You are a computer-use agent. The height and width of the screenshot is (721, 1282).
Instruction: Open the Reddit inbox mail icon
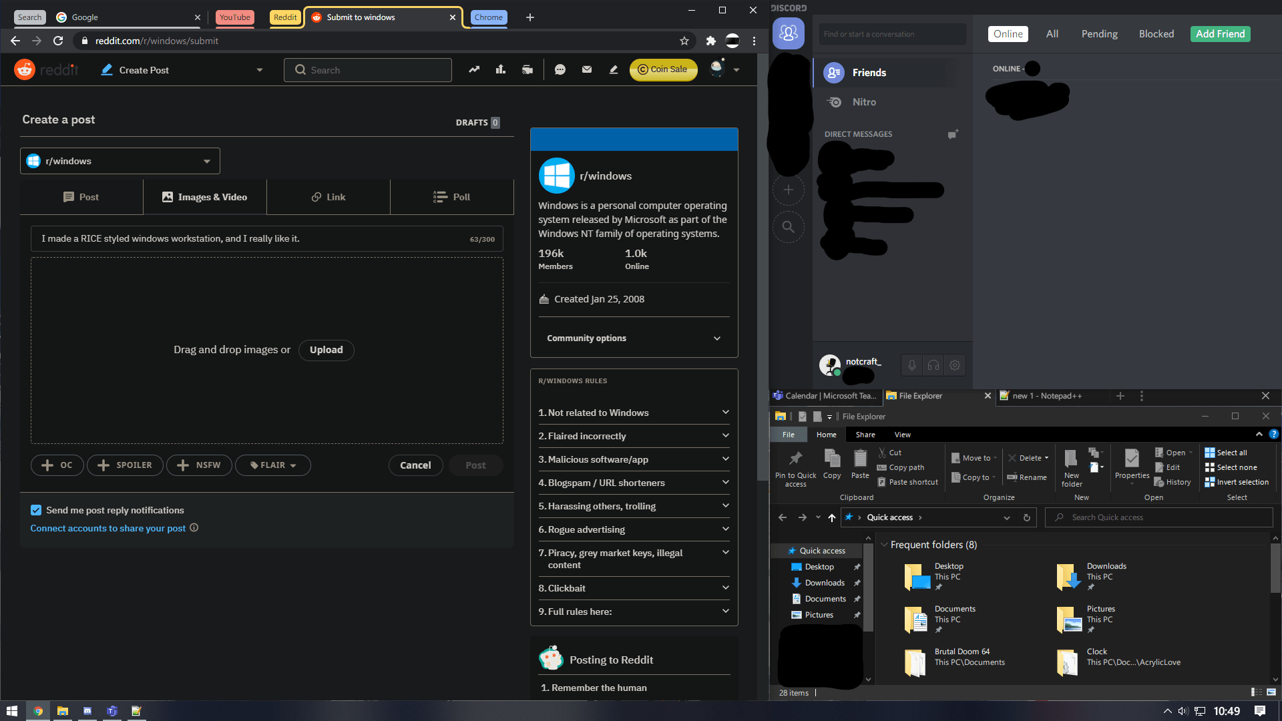tap(587, 69)
